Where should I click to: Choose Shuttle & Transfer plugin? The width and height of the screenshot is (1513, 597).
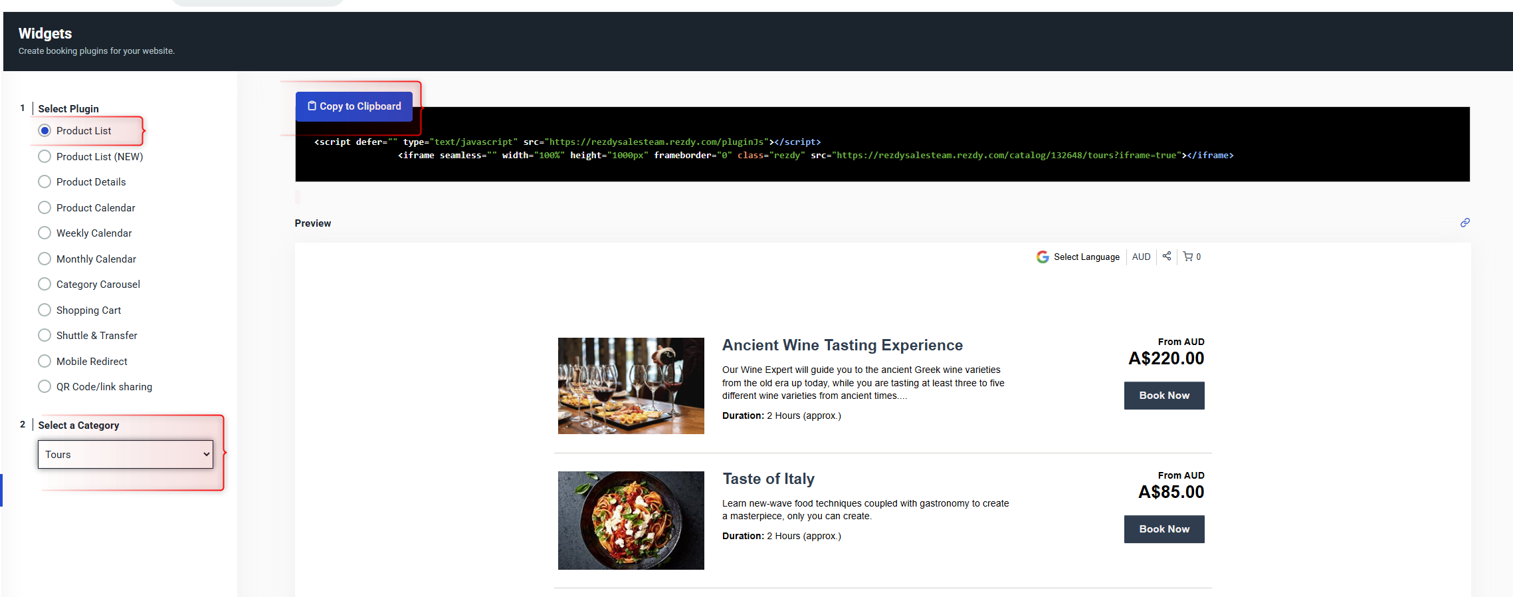pos(45,336)
